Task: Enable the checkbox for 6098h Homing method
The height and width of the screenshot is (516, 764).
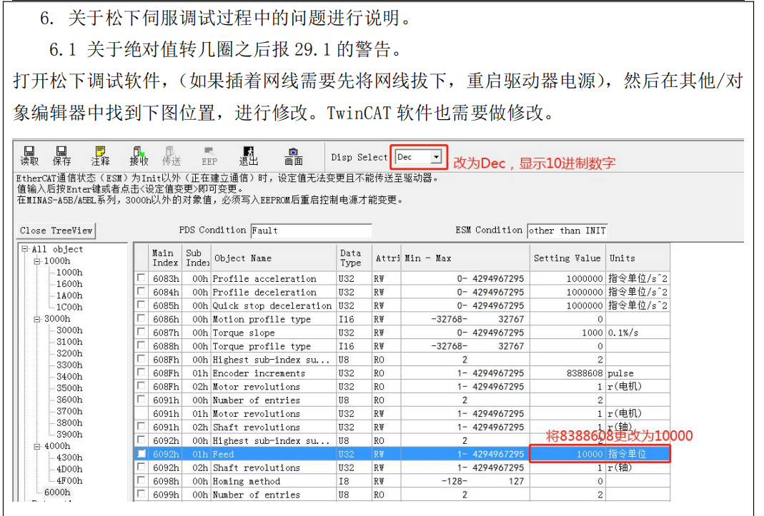Action: pyautogui.click(x=142, y=481)
